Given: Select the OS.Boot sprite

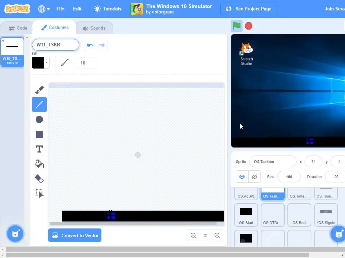Looking at the screenshot, I should pyautogui.click(x=299, y=215).
